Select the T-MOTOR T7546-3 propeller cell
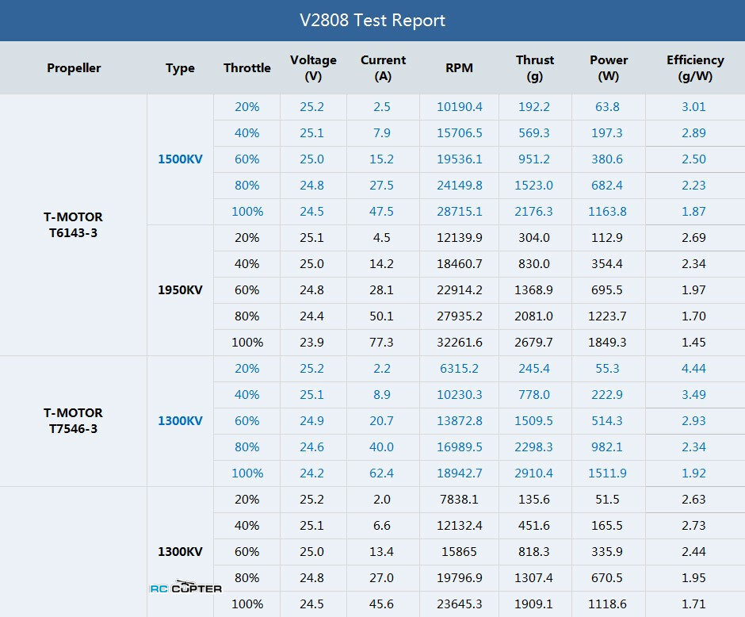This screenshot has height=617, width=745. click(73, 421)
